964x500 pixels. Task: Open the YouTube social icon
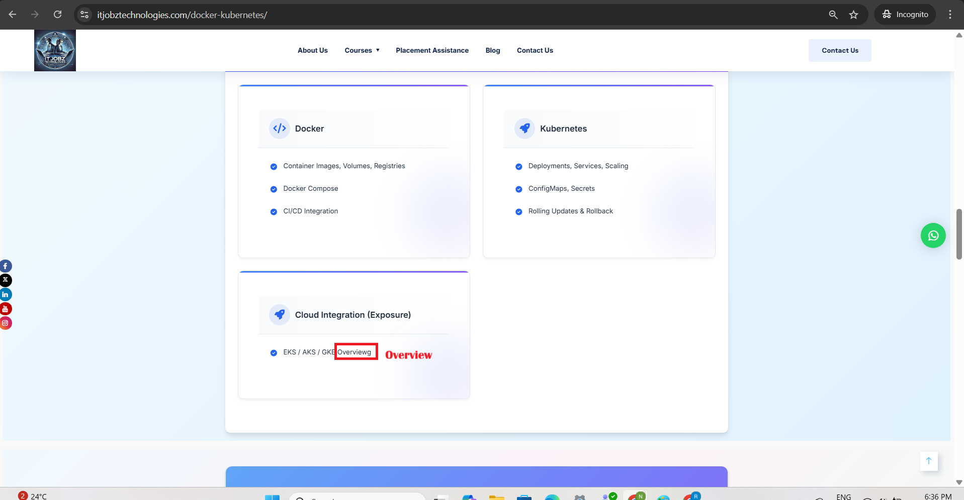click(6, 309)
